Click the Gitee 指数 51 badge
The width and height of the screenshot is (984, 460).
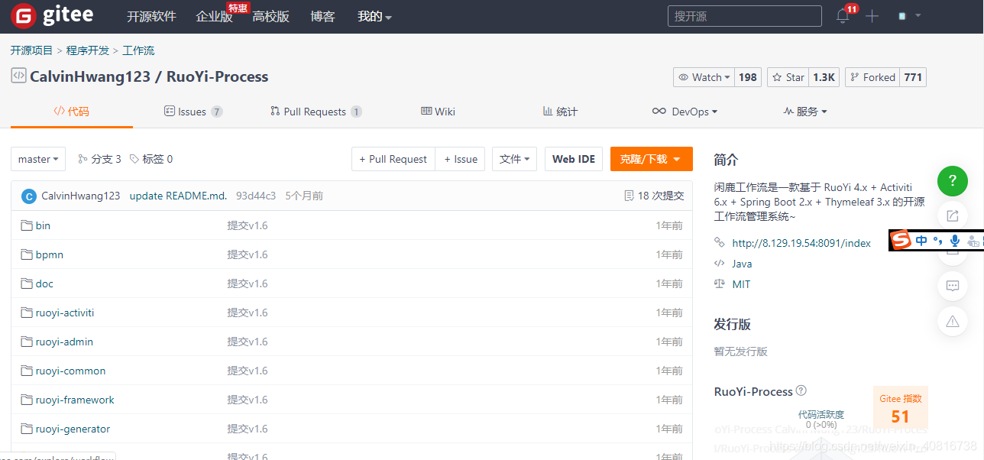click(901, 407)
